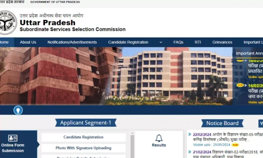
Task: Click Photo With Signature Uploading button
Action: coord(84,148)
